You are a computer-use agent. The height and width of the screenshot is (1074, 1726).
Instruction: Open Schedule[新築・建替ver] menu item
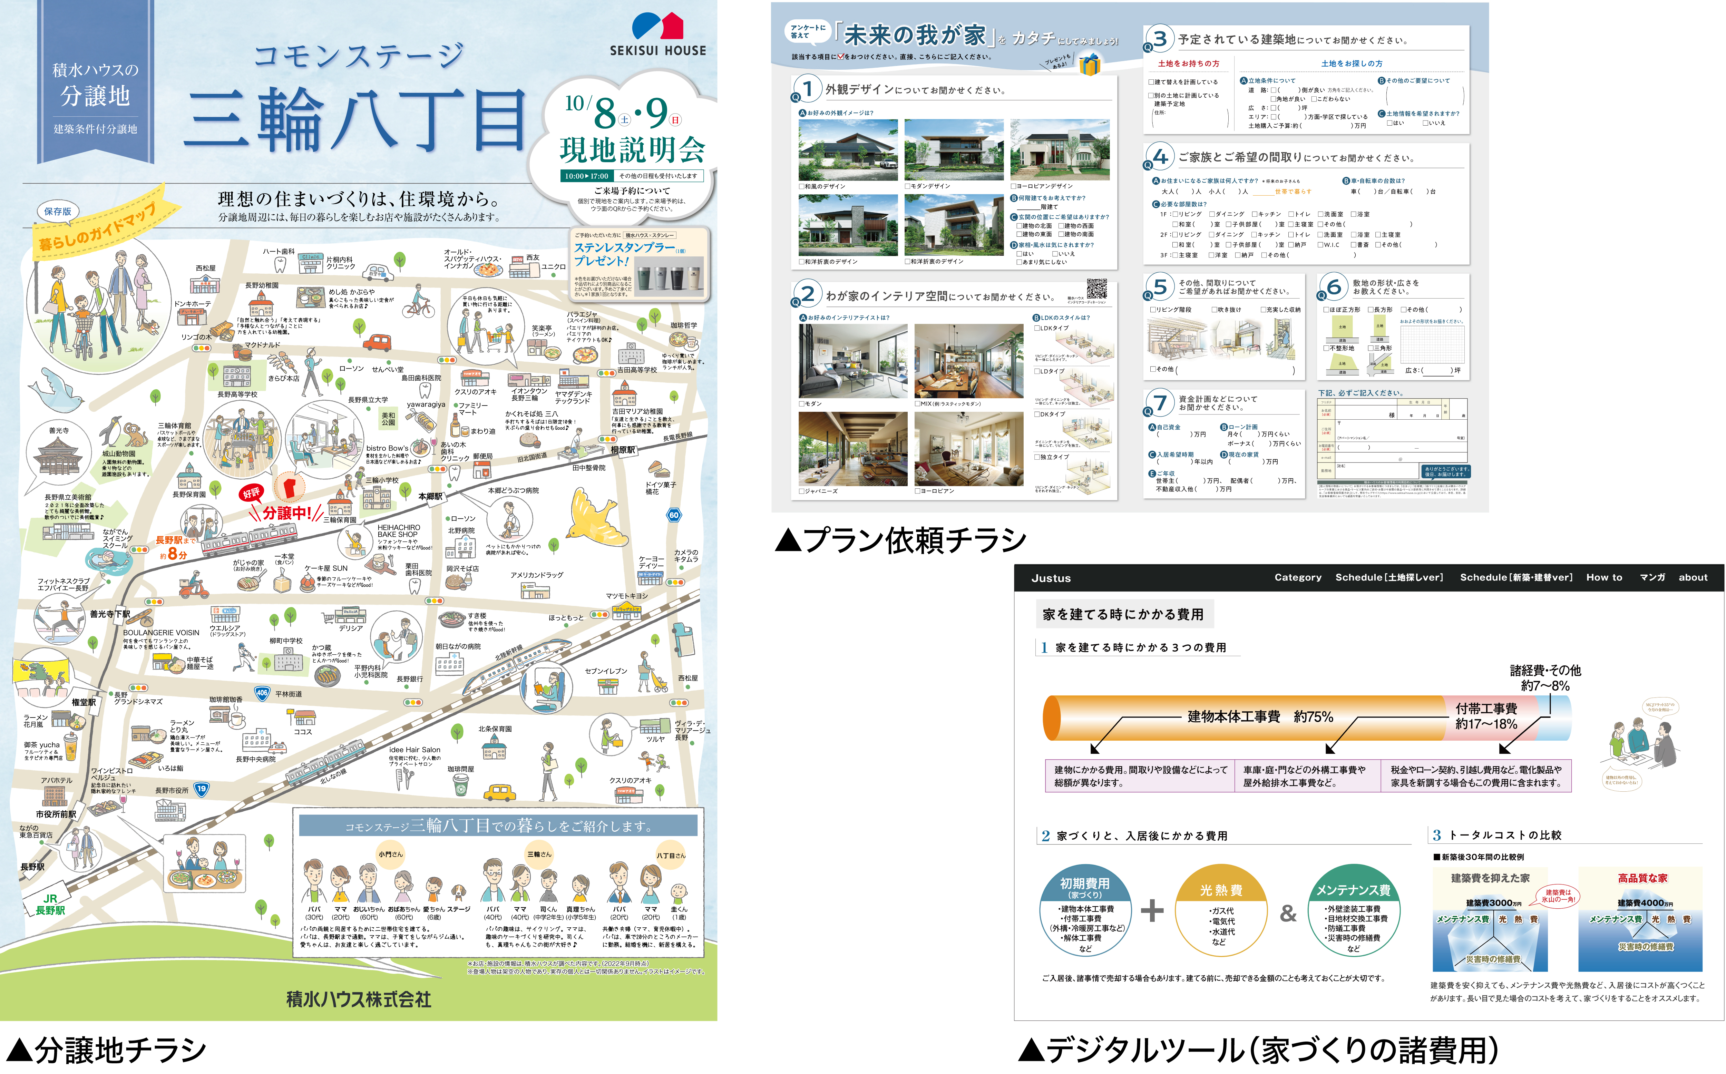[x=1516, y=577]
